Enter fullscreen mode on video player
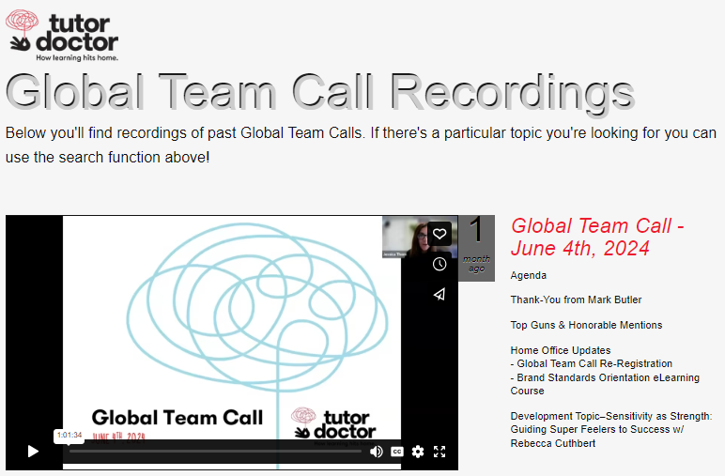This screenshot has width=725, height=476. coord(440,452)
